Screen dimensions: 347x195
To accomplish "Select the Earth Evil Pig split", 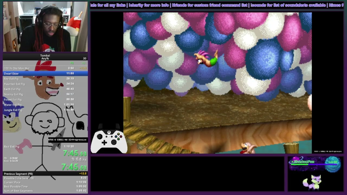I will coord(45,89).
